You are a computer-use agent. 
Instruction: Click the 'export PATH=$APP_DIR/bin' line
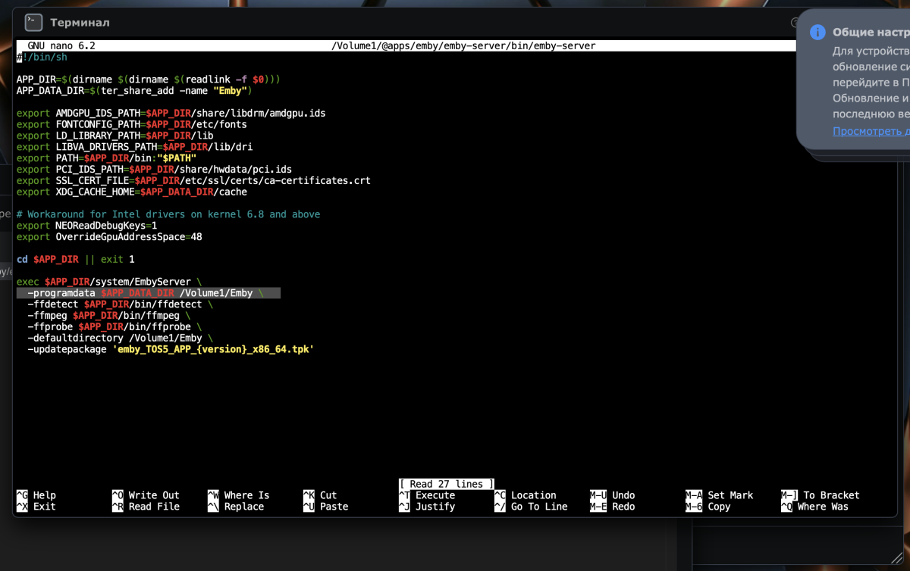tap(106, 158)
